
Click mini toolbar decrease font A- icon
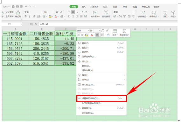coord(107,31)
